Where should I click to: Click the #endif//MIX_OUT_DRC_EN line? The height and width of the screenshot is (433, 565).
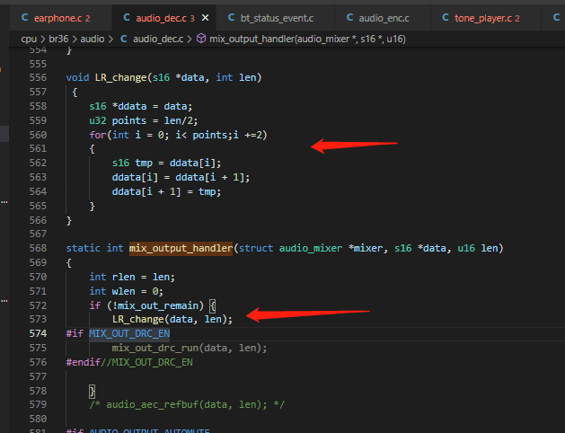click(x=129, y=362)
